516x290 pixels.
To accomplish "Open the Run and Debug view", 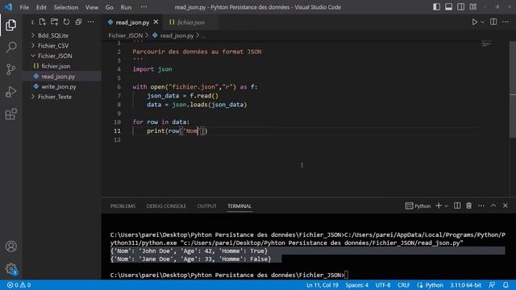I will point(10,92).
